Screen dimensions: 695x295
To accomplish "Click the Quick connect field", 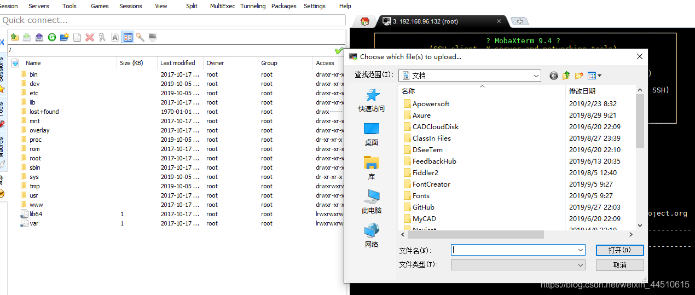I will (x=173, y=20).
